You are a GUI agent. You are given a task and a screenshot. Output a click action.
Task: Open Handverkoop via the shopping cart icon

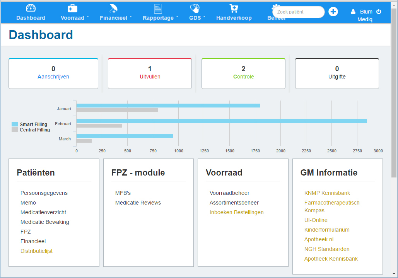tap(234, 8)
